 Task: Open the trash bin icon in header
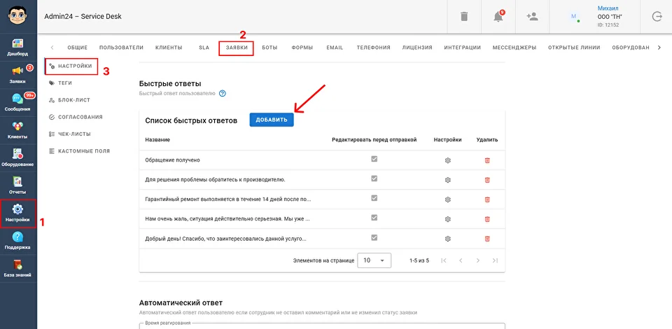pos(464,17)
